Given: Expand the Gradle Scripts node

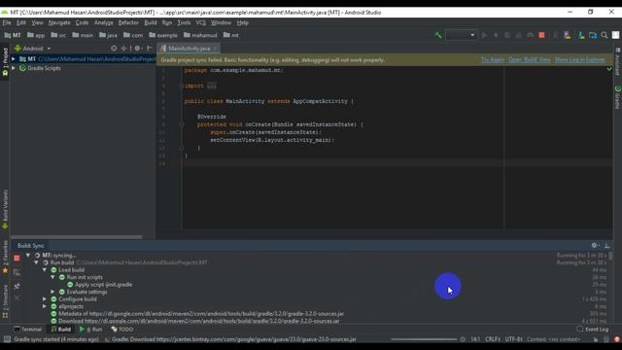Looking at the screenshot, I should click(x=14, y=68).
